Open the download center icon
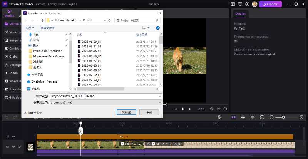Viewport: 308px width, 159px height. tap(247, 4)
